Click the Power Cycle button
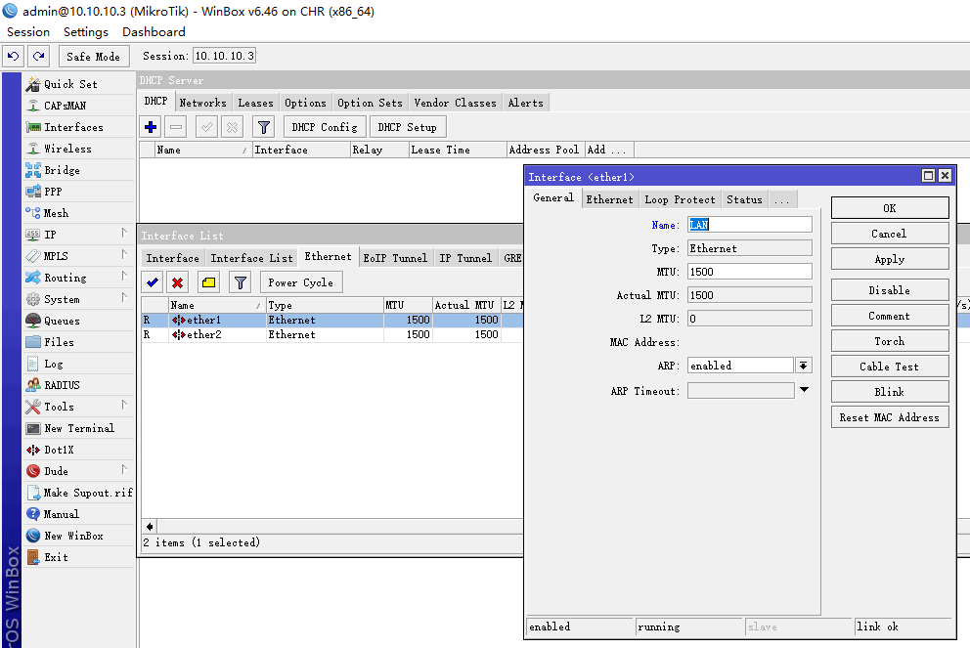 [x=300, y=282]
